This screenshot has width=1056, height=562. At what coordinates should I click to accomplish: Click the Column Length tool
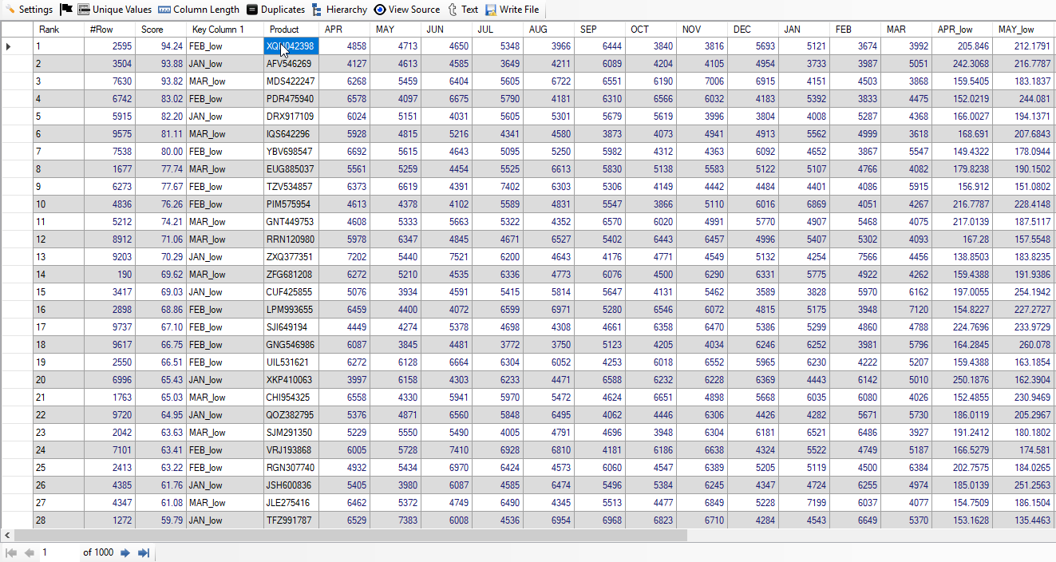[x=199, y=10]
